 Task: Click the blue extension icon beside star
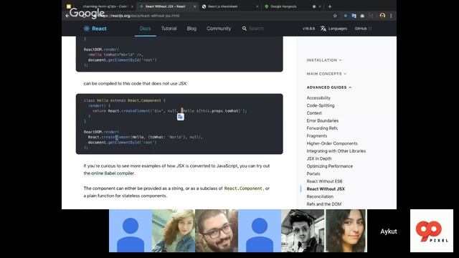346,16
